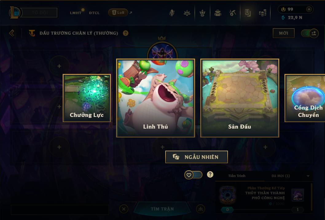325x220 pixels.
Task: Toggle the open party switch
Action: click(x=310, y=33)
